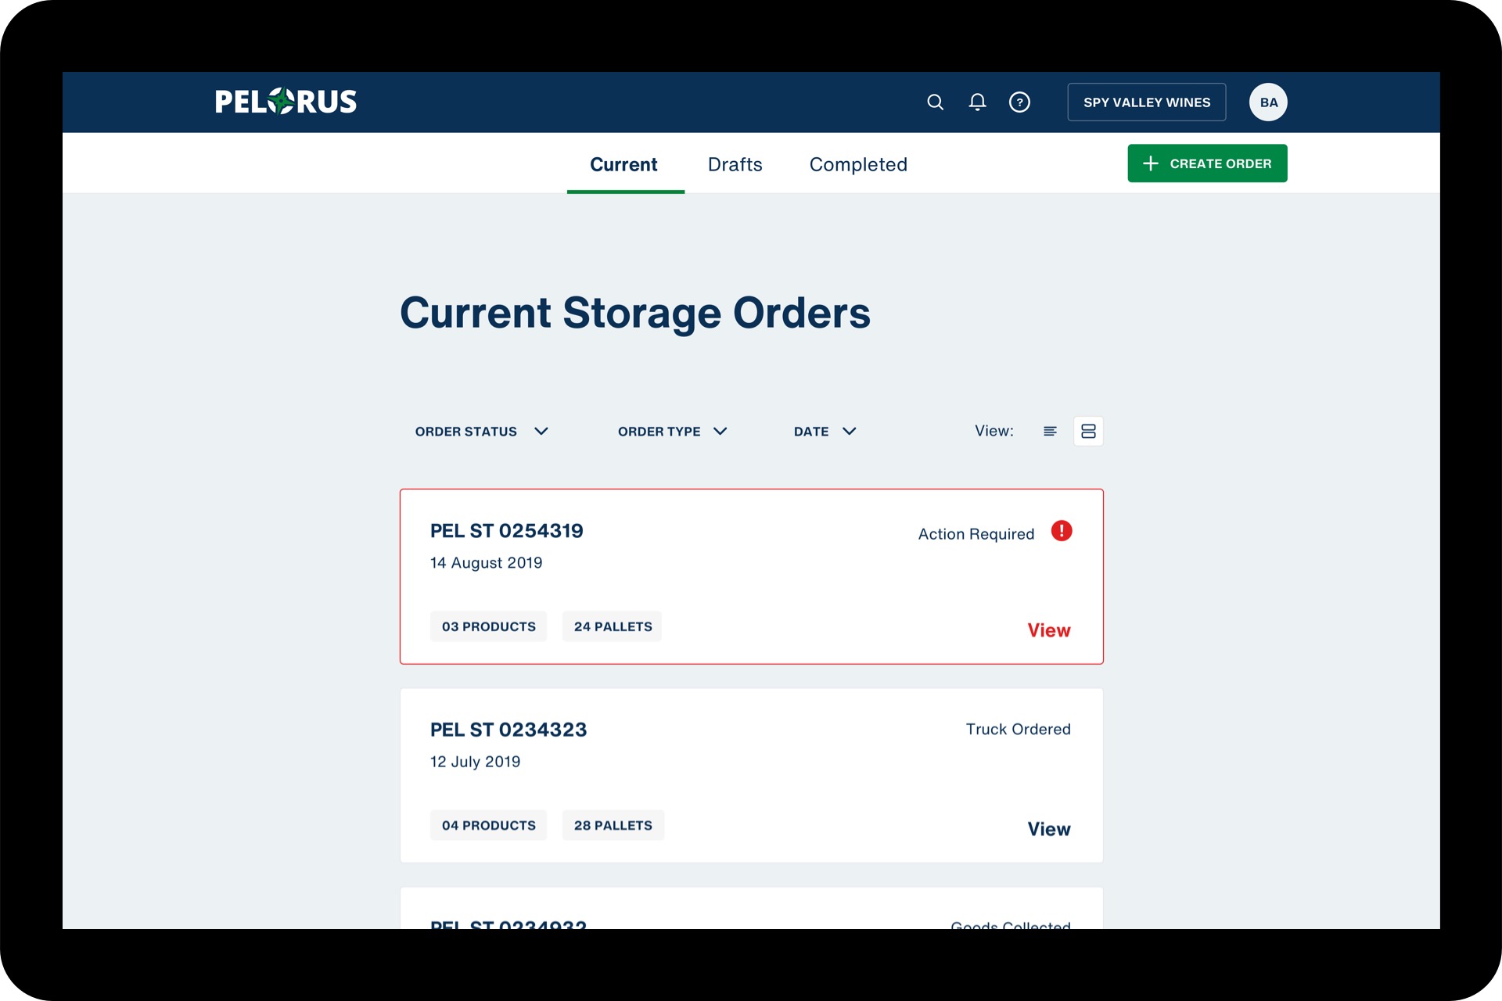Screen dimensions: 1502x1001
Task: Click the 04 Products tag
Action: click(488, 825)
